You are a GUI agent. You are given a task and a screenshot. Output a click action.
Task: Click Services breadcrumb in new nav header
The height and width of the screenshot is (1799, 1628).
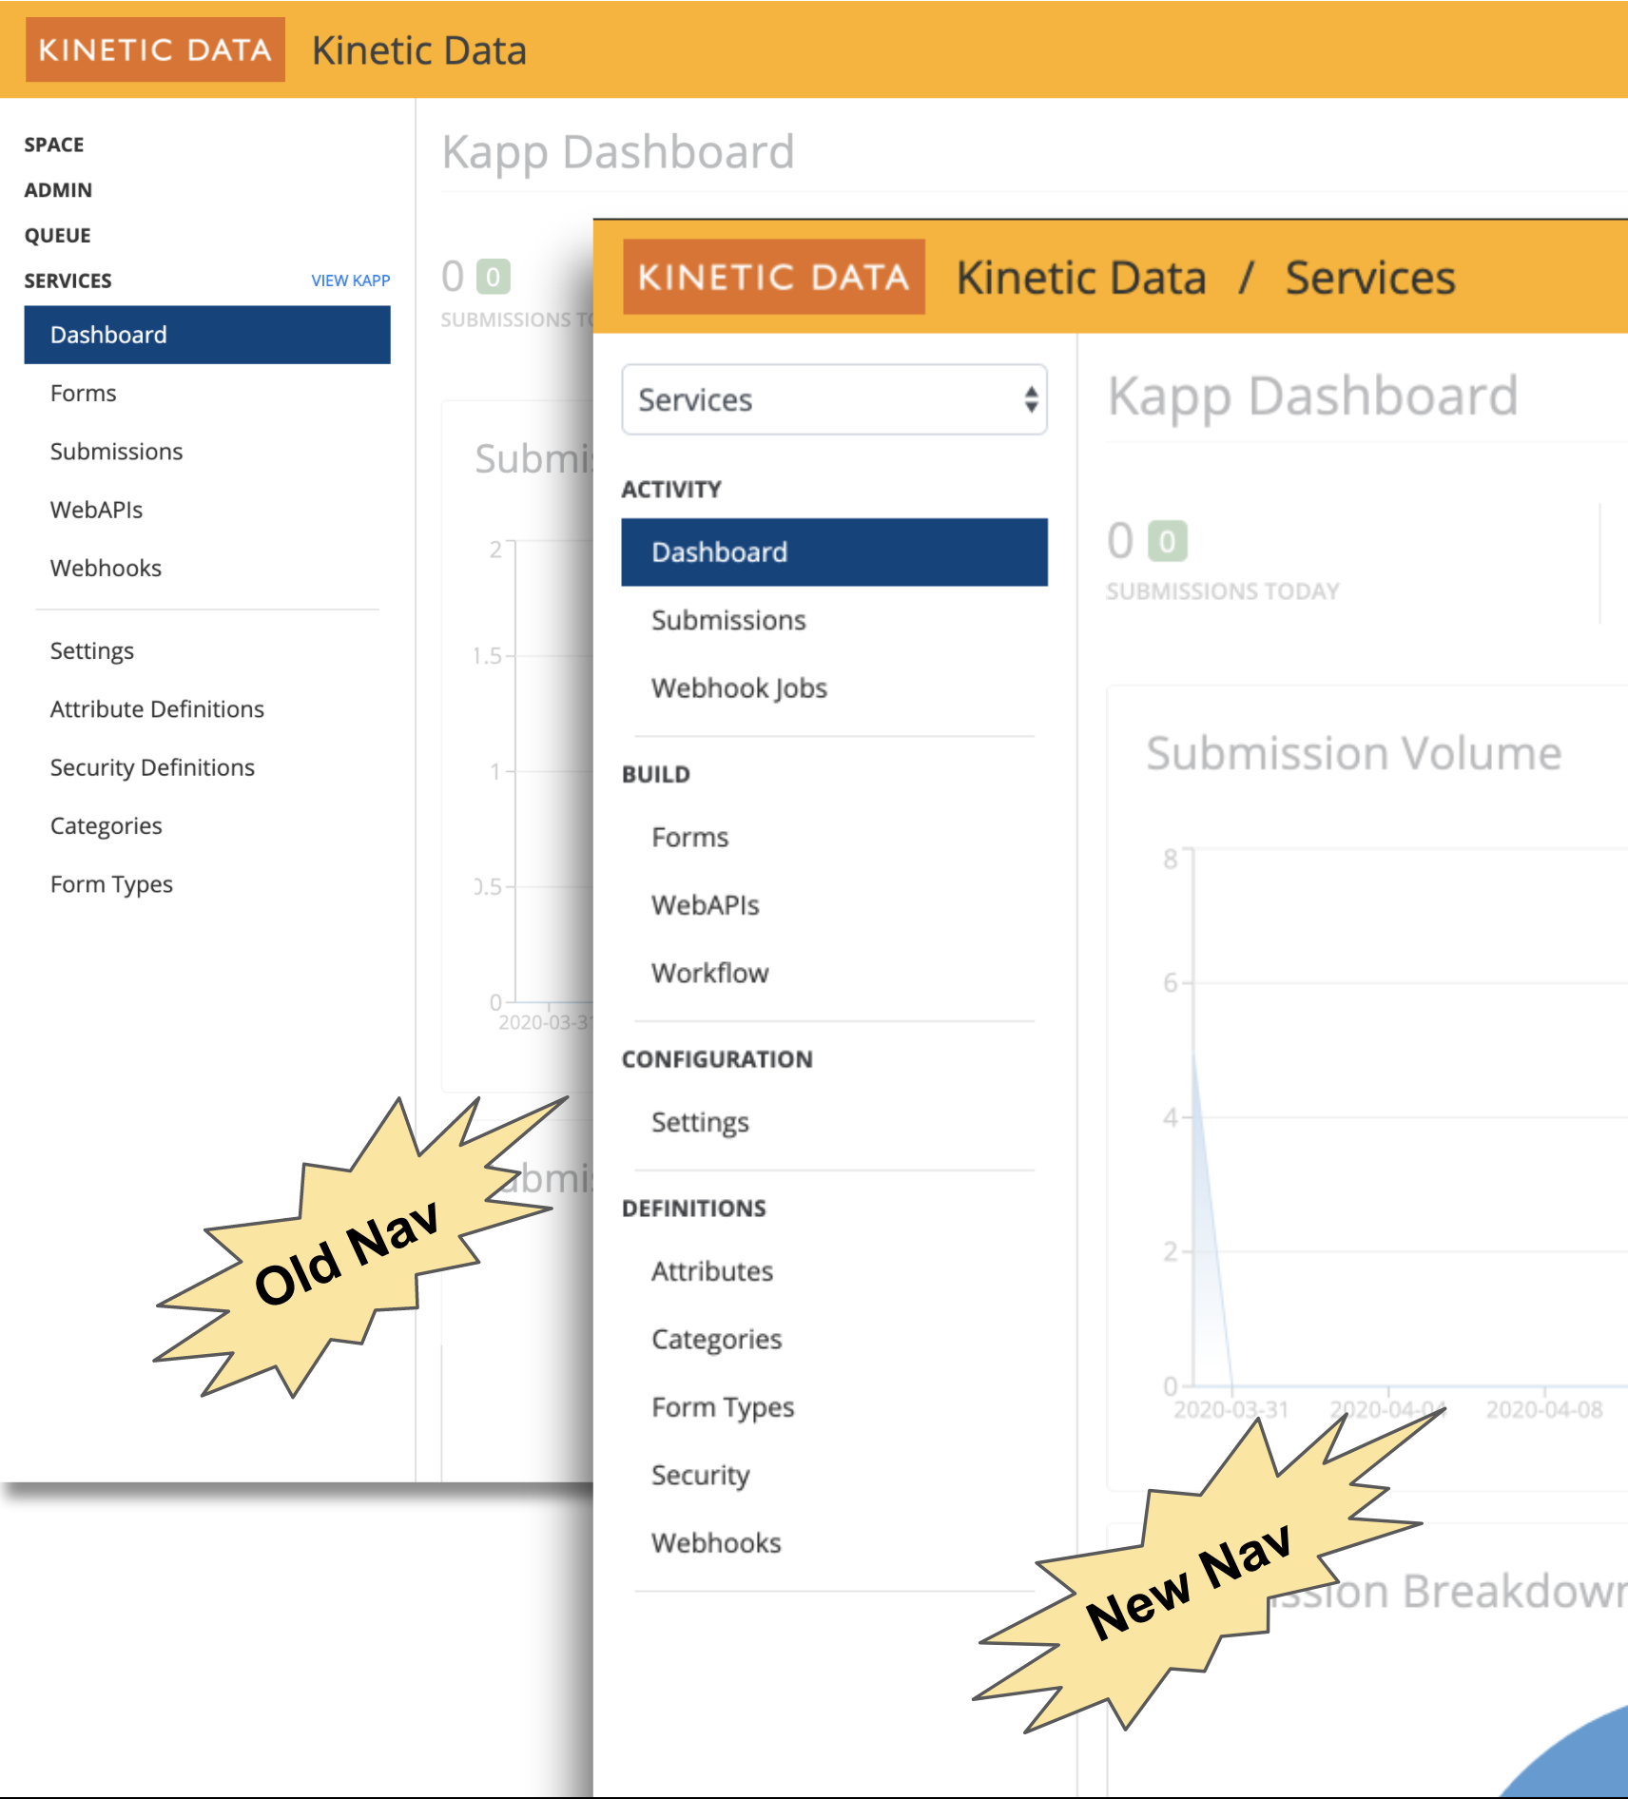click(1370, 279)
